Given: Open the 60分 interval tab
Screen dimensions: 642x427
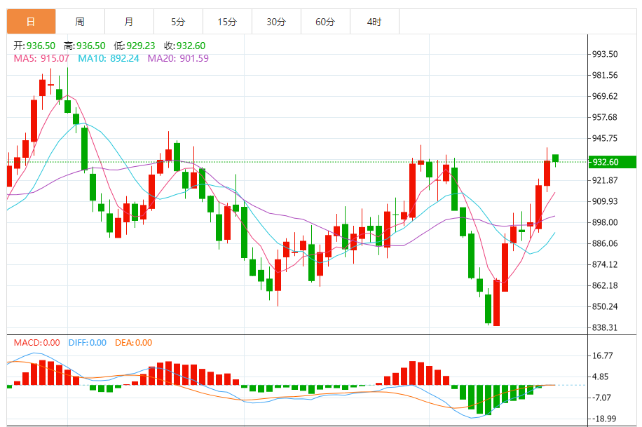Looking at the screenshot, I should (325, 22).
